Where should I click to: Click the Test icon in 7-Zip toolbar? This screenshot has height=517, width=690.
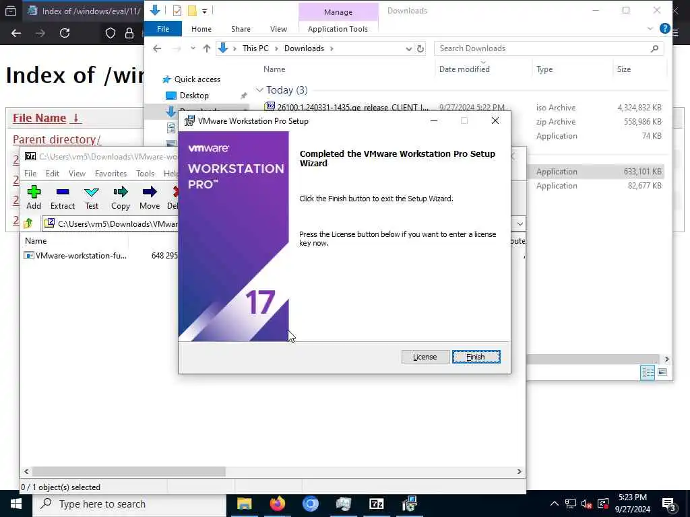[x=92, y=197]
